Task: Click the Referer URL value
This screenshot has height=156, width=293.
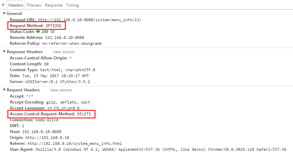Action: pos(74,143)
